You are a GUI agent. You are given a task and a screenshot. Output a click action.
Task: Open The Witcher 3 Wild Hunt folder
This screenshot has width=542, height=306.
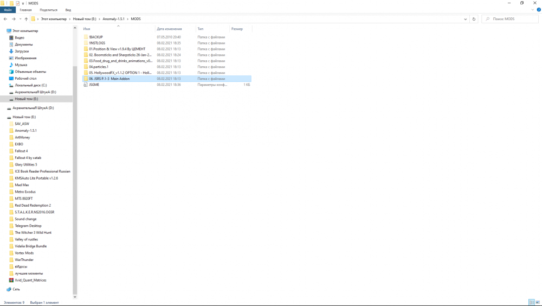(x=33, y=233)
